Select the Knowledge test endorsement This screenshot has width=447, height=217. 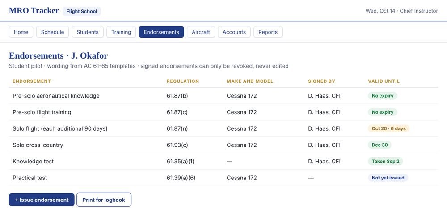point(223,162)
